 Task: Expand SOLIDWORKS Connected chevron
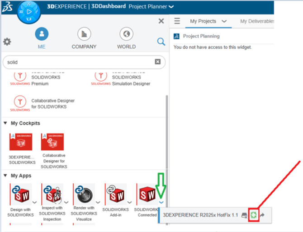[161, 202]
